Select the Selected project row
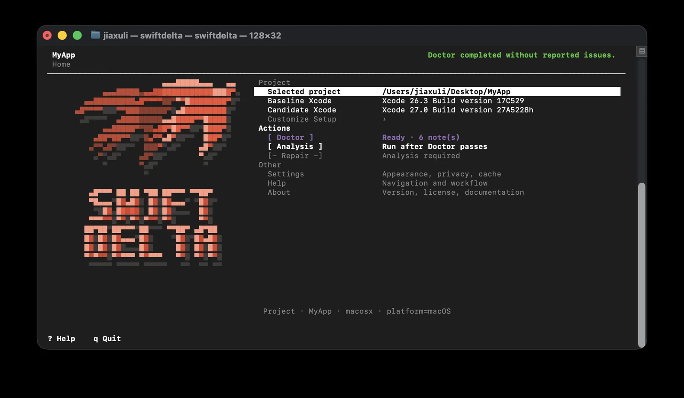 click(x=437, y=91)
